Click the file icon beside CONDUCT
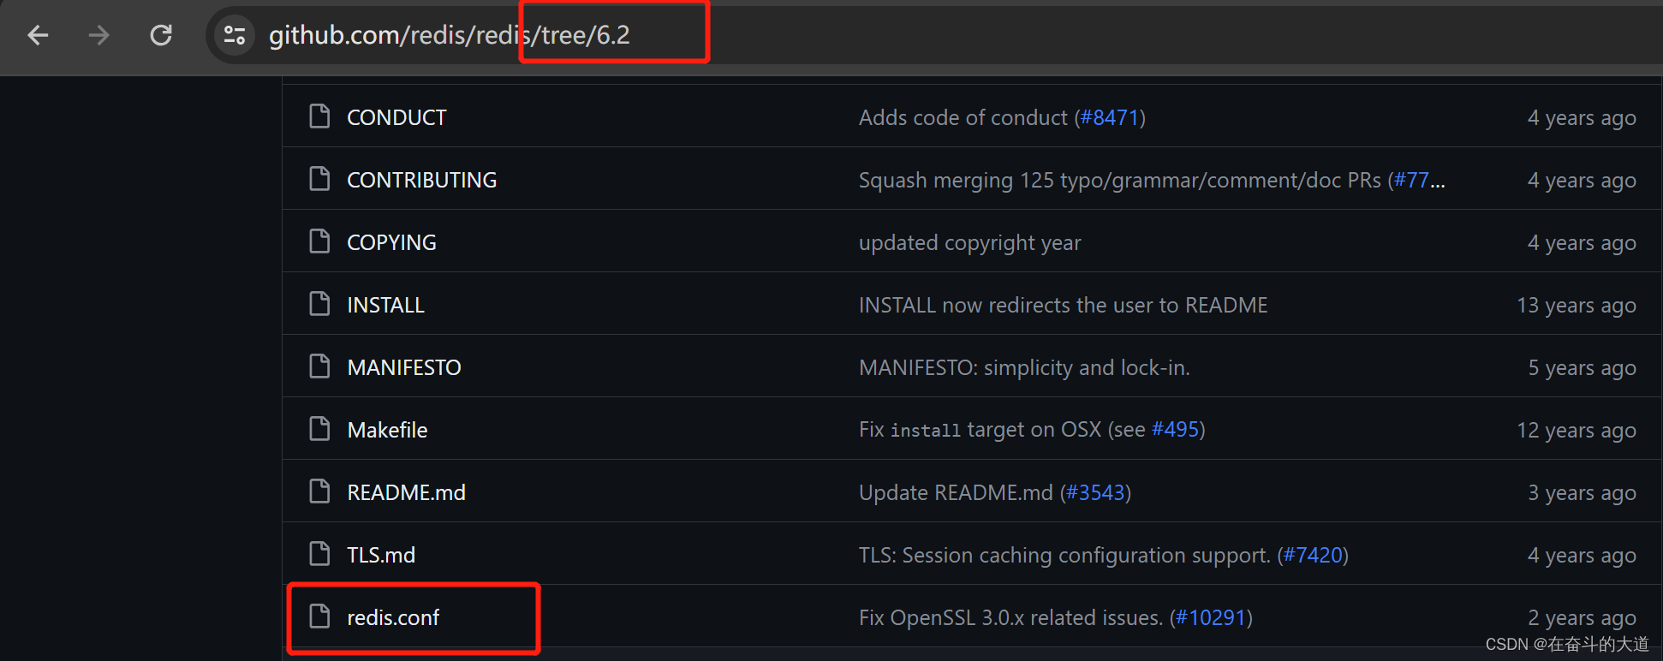The image size is (1663, 661). 319,116
